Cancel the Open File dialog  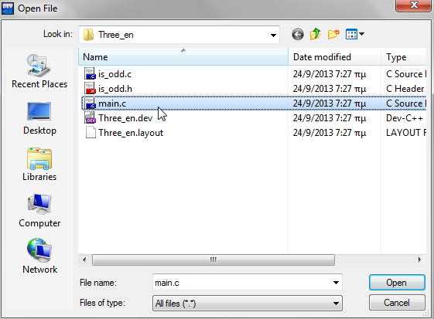(397, 303)
